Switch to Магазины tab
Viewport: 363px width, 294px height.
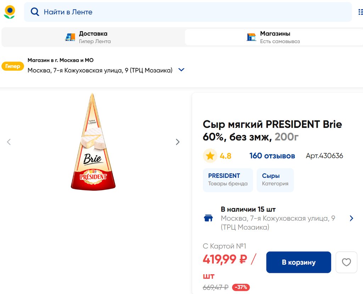coord(275,37)
